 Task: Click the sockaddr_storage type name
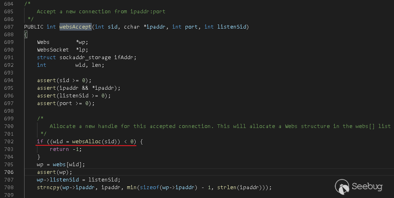coord(87,57)
